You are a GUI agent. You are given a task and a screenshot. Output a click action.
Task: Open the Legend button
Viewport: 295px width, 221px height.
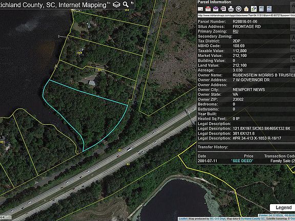pyautogui.click(x=283, y=208)
